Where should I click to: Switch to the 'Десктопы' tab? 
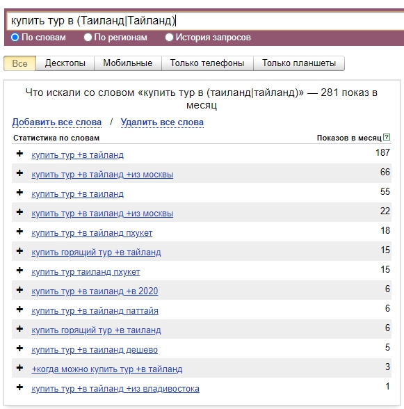click(65, 63)
